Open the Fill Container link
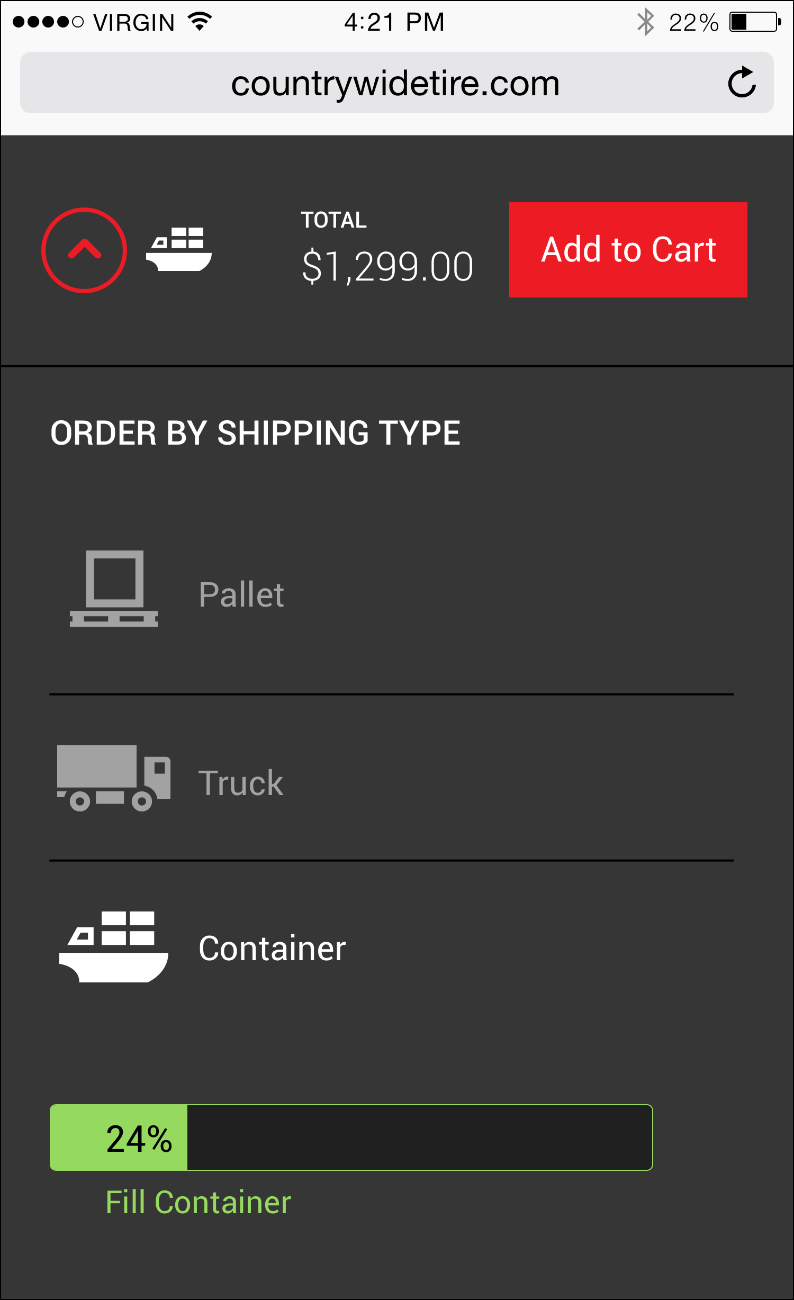This screenshot has height=1300, width=794. 198,1202
